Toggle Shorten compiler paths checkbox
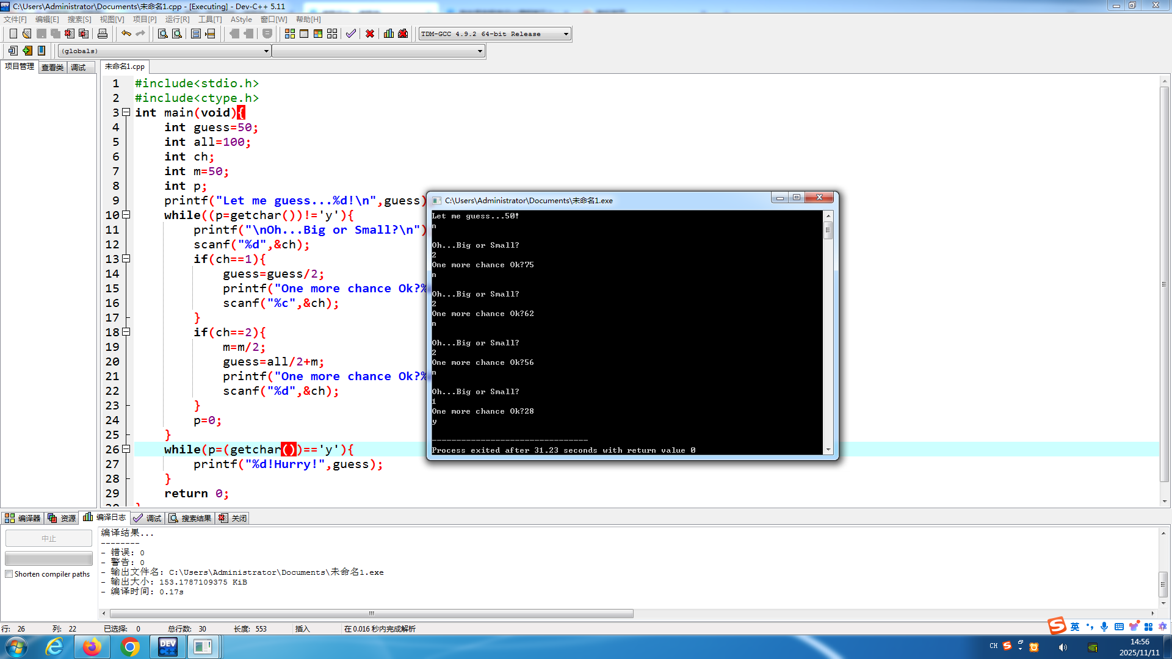1172x659 pixels. point(9,574)
